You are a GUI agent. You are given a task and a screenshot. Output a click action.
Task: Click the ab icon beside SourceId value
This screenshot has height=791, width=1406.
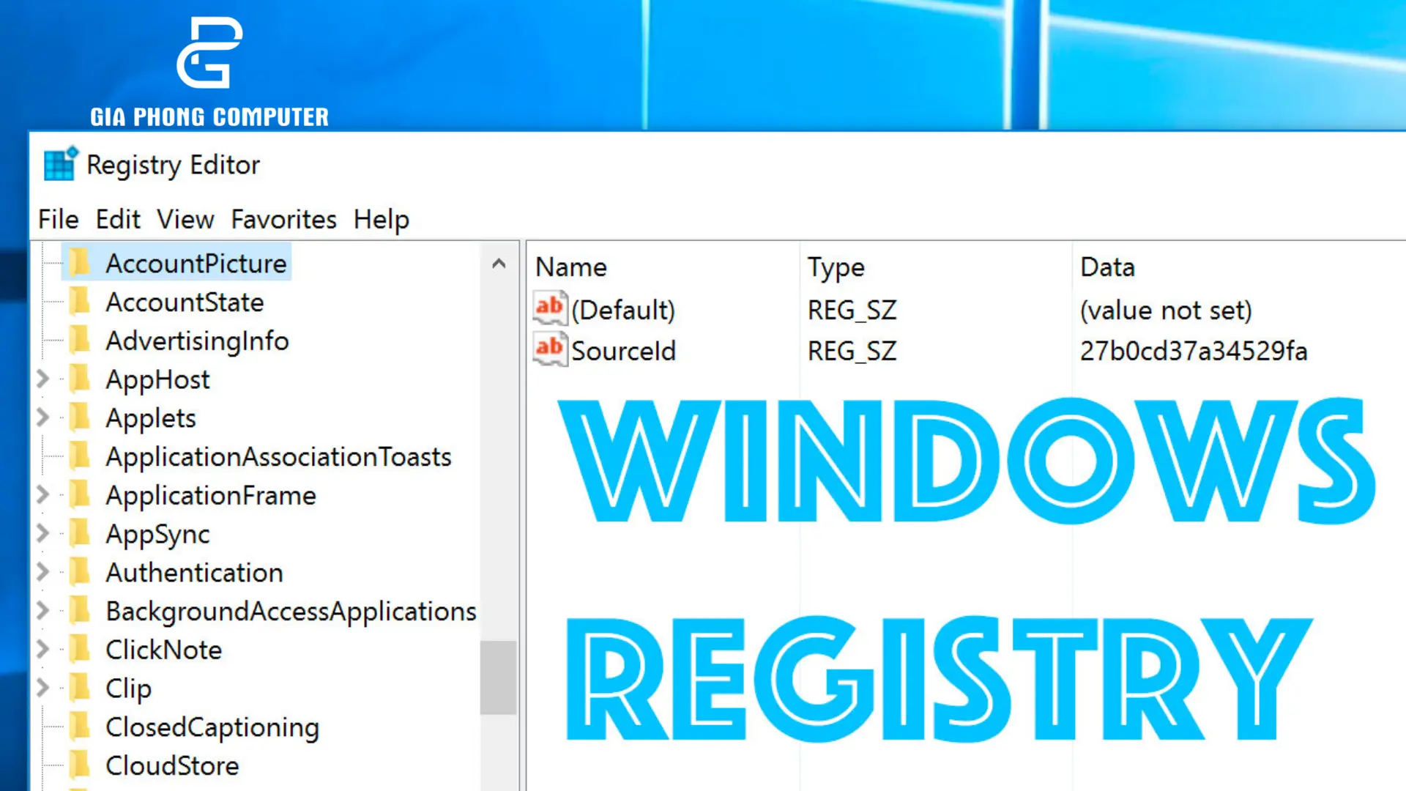549,349
